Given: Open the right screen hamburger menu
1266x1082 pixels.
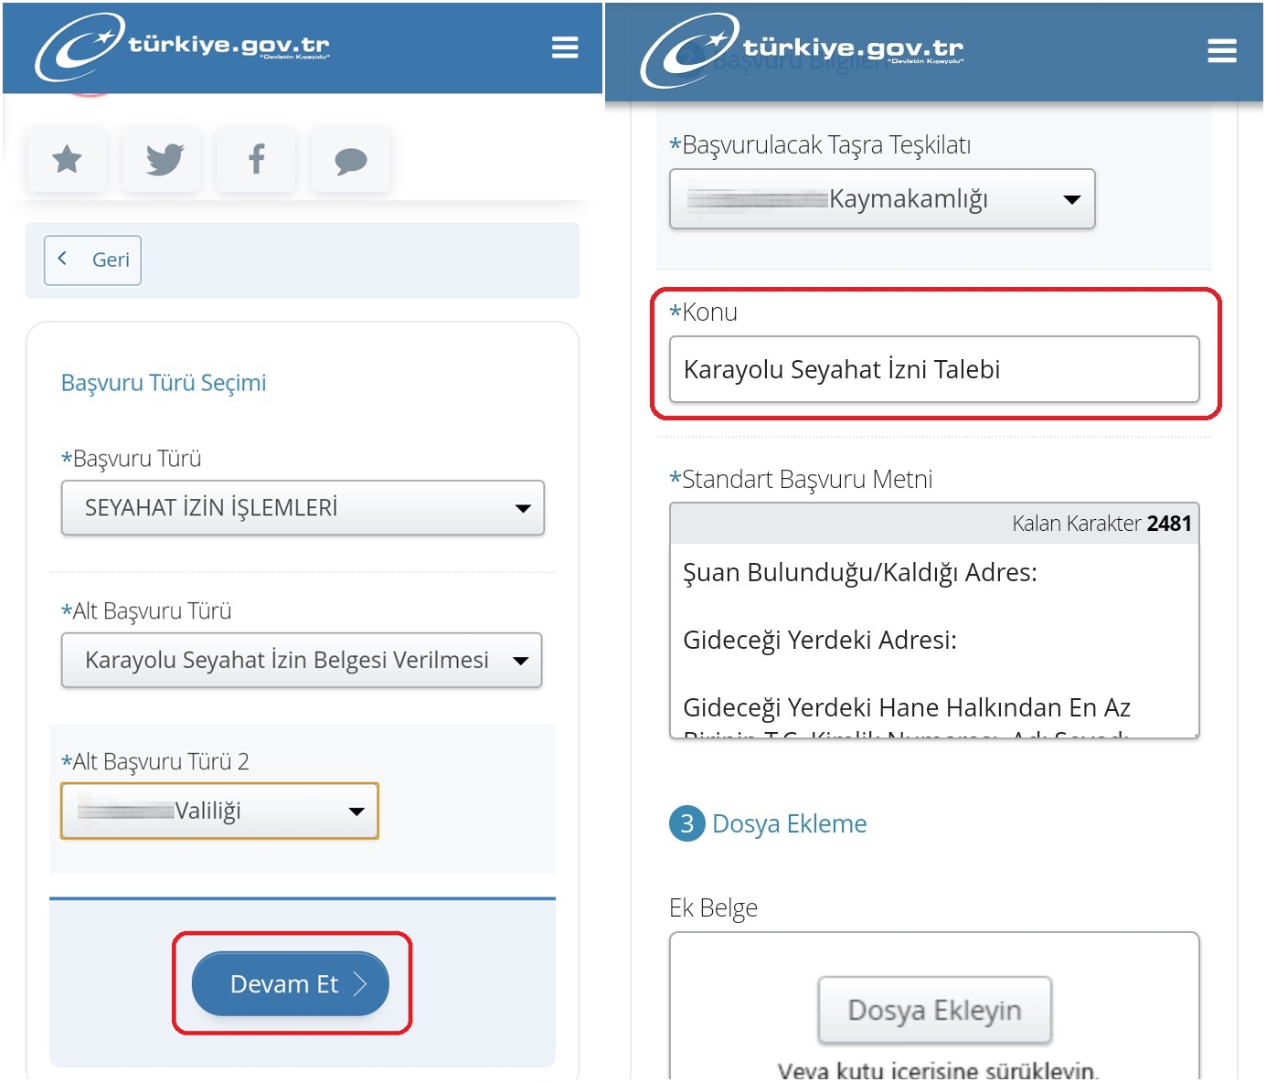Looking at the screenshot, I should point(1221,50).
